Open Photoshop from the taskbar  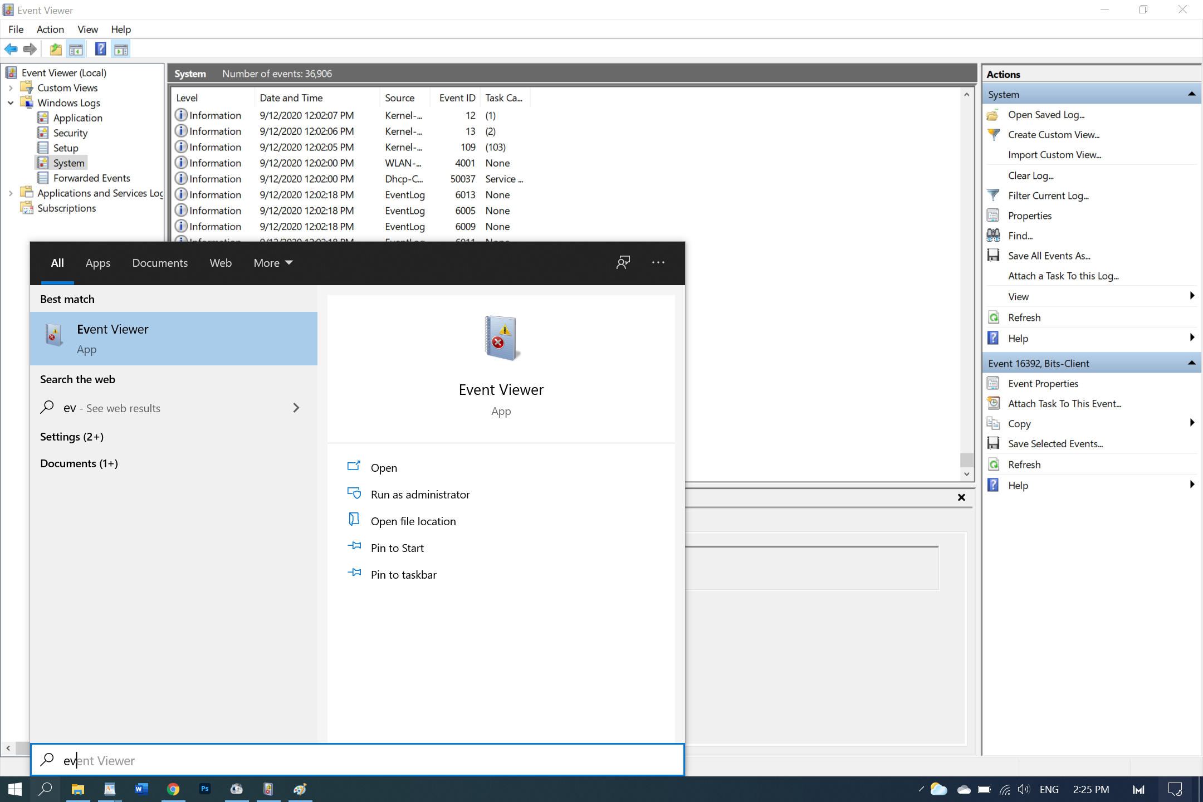coord(205,789)
